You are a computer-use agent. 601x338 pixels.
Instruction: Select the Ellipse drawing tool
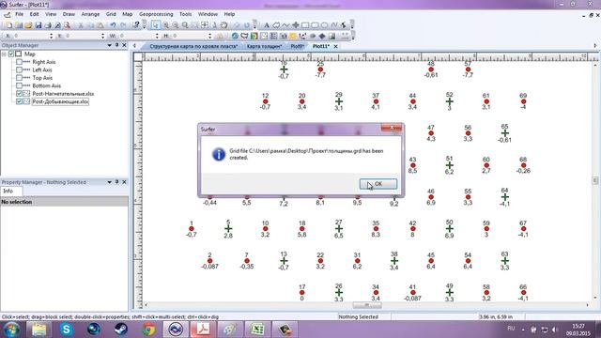click(324, 25)
